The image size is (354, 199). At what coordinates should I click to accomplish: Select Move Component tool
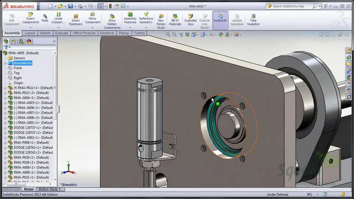pyautogui.click(x=93, y=18)
